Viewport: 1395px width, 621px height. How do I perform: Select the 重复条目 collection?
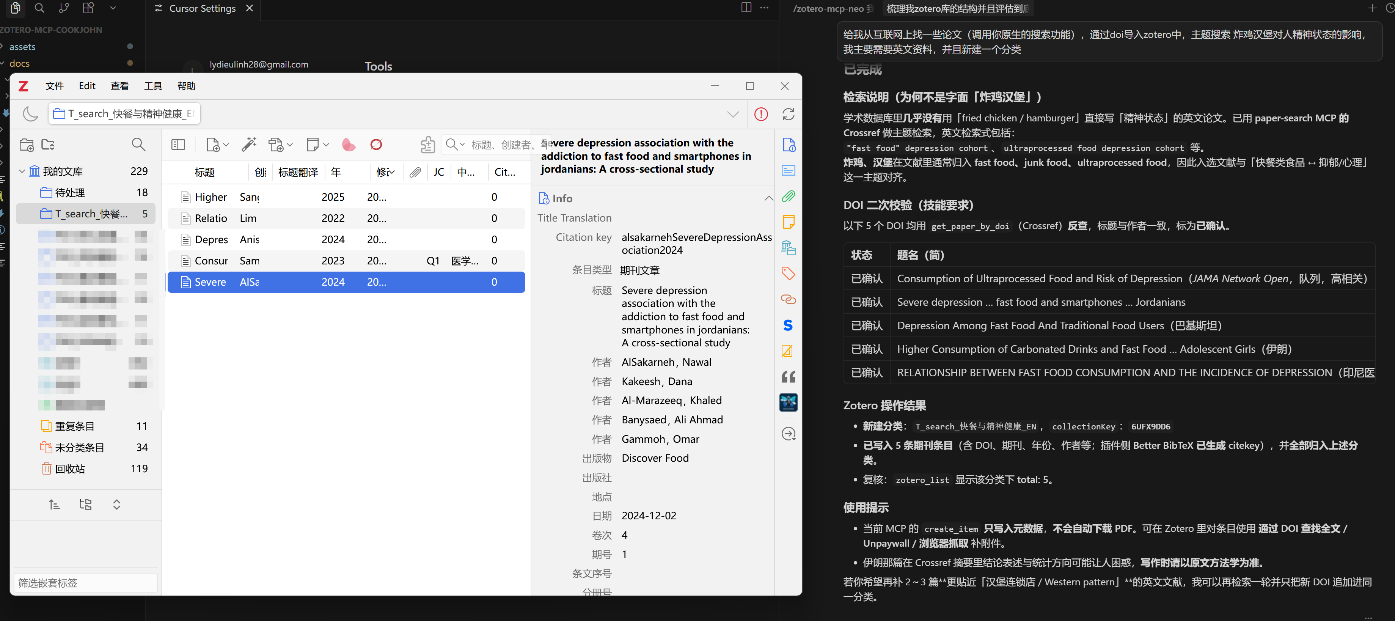[75, 426]
